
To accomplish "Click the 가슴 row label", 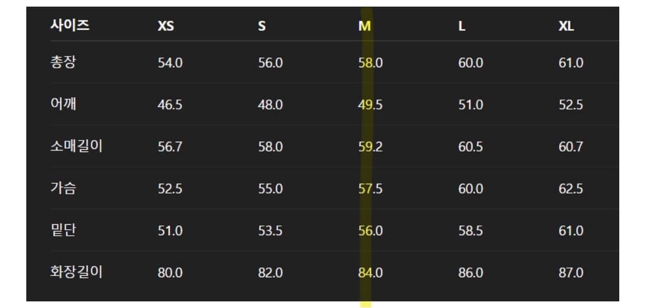I will pos(63,188).
